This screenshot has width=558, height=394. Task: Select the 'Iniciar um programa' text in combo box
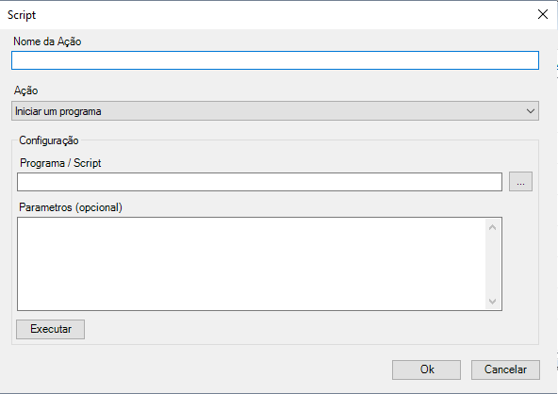pos(58,111)
